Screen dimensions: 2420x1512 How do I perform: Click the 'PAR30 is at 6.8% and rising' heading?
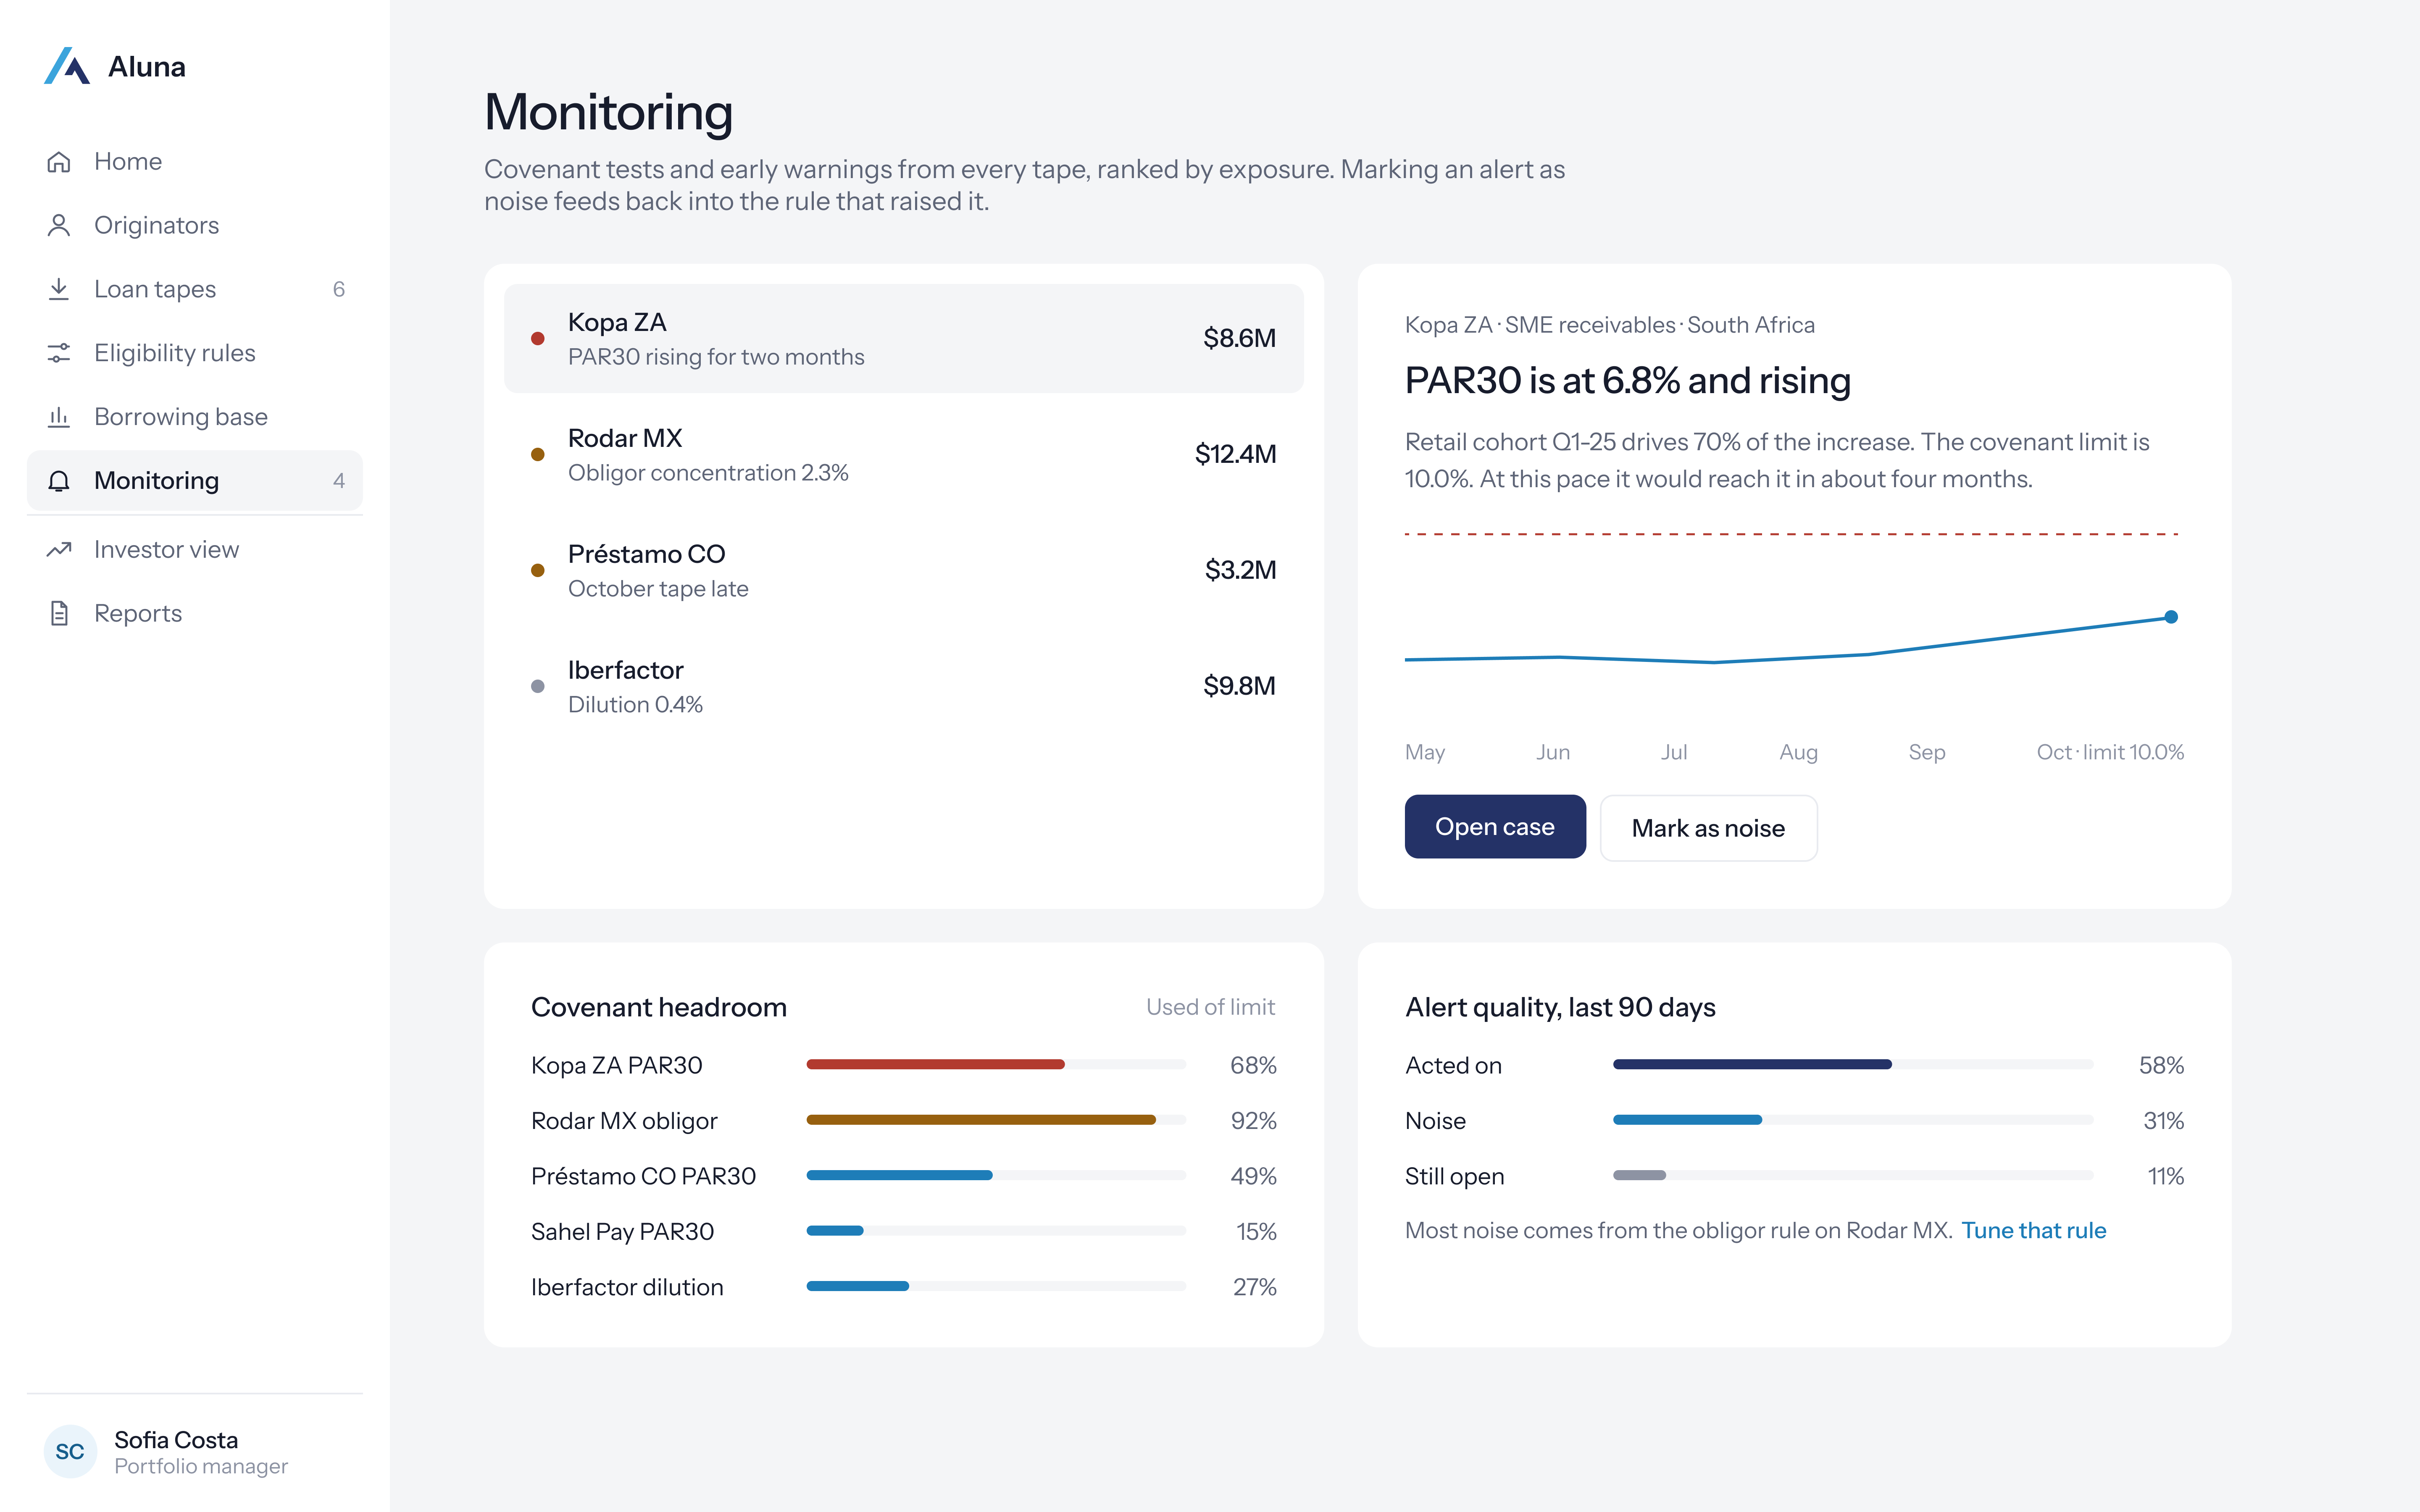(1627, 381)
